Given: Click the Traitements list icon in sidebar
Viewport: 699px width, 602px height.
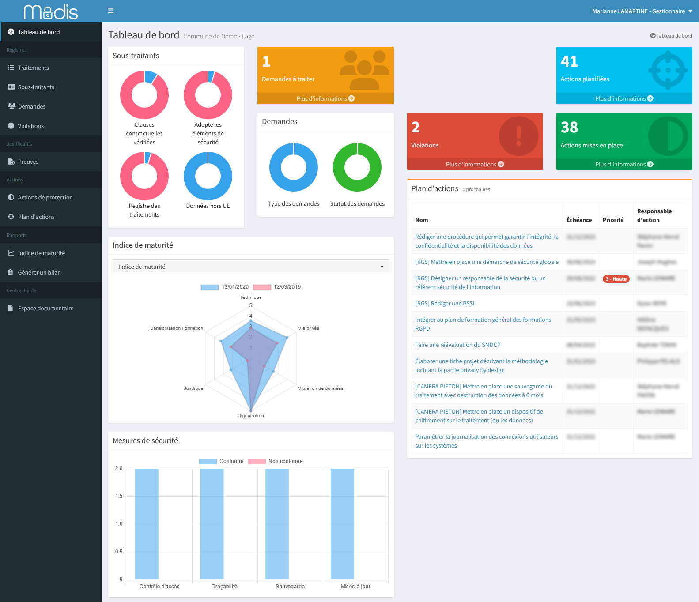Looking at the screenshot, I should point(11,68).
